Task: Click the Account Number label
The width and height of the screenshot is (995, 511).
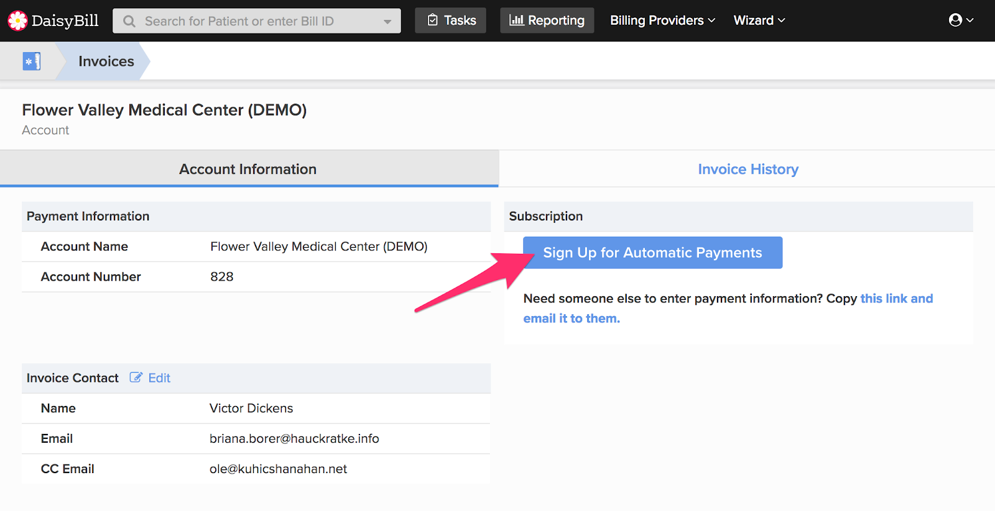Action: coord(91,276)
